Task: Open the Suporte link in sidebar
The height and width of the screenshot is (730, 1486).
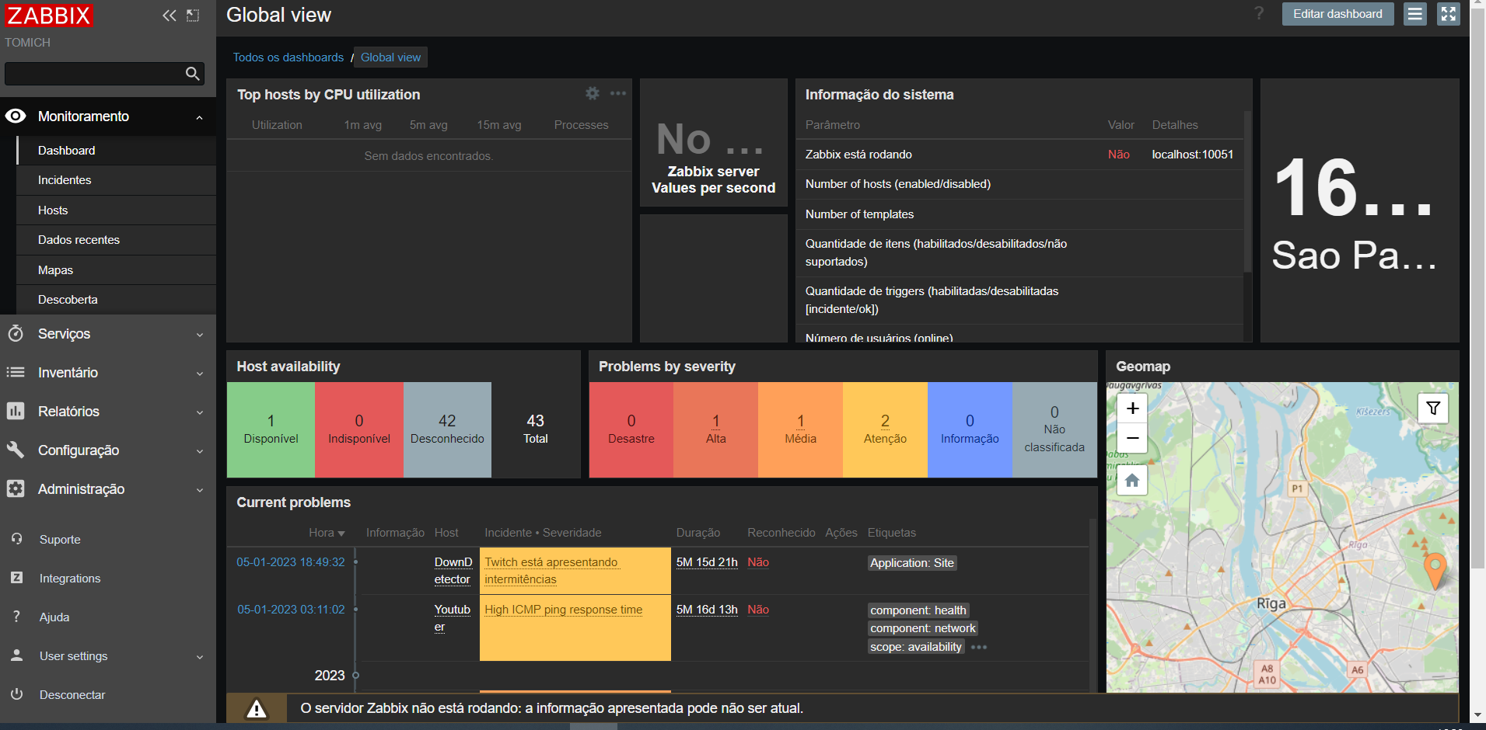Action: click(x=60, y=540)
